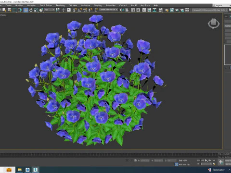Choose Rectangular Selection Region tool

(x=14, y=10)
